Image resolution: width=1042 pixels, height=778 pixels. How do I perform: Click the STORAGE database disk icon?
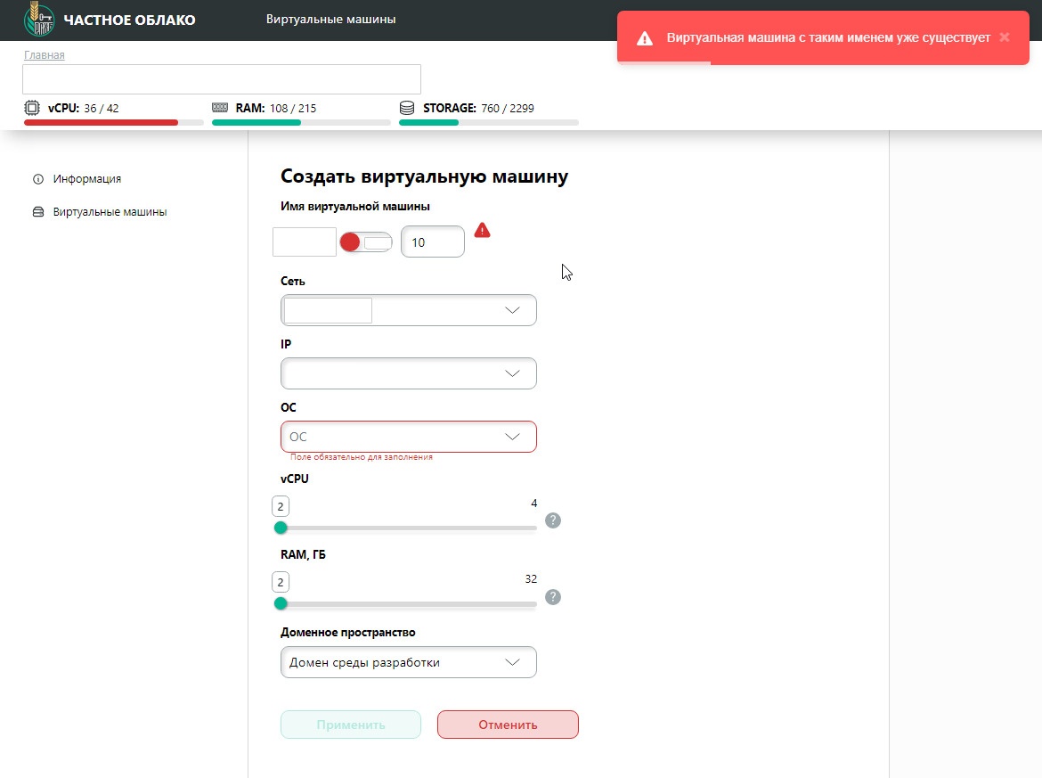tap(407, 108)
